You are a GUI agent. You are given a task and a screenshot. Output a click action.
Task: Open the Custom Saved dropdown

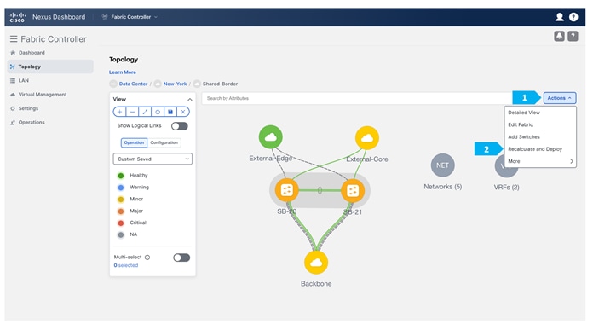(x=153, y=159)
